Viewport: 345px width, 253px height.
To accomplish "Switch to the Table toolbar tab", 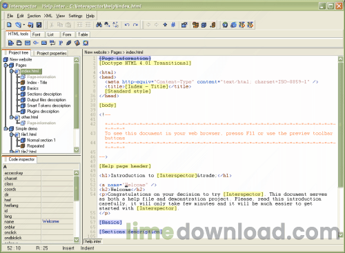I will [x=83, y=34].
